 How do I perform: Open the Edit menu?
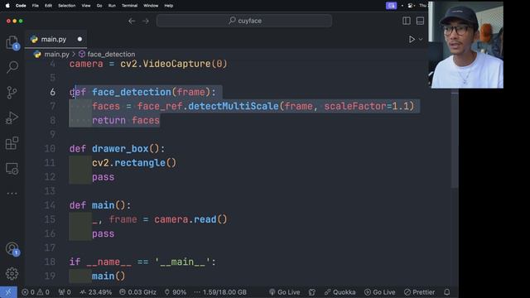tap(48, 6)
